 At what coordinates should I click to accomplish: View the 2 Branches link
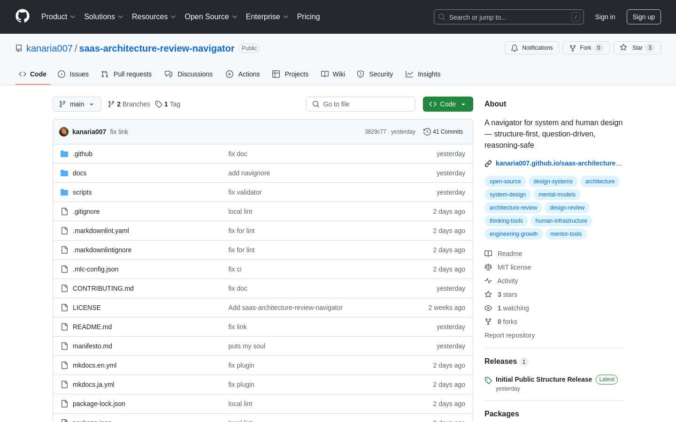(x=129, y=104)
